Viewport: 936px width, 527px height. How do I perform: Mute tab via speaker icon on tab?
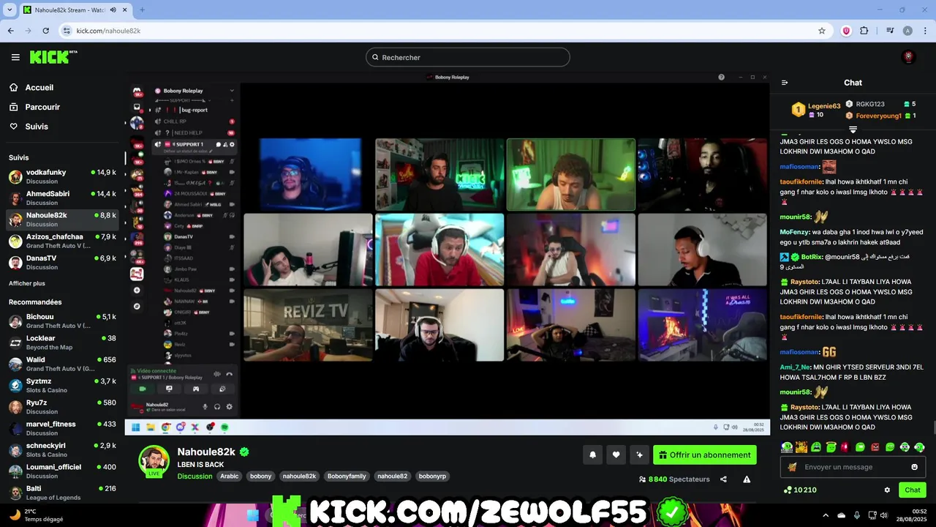113,10
